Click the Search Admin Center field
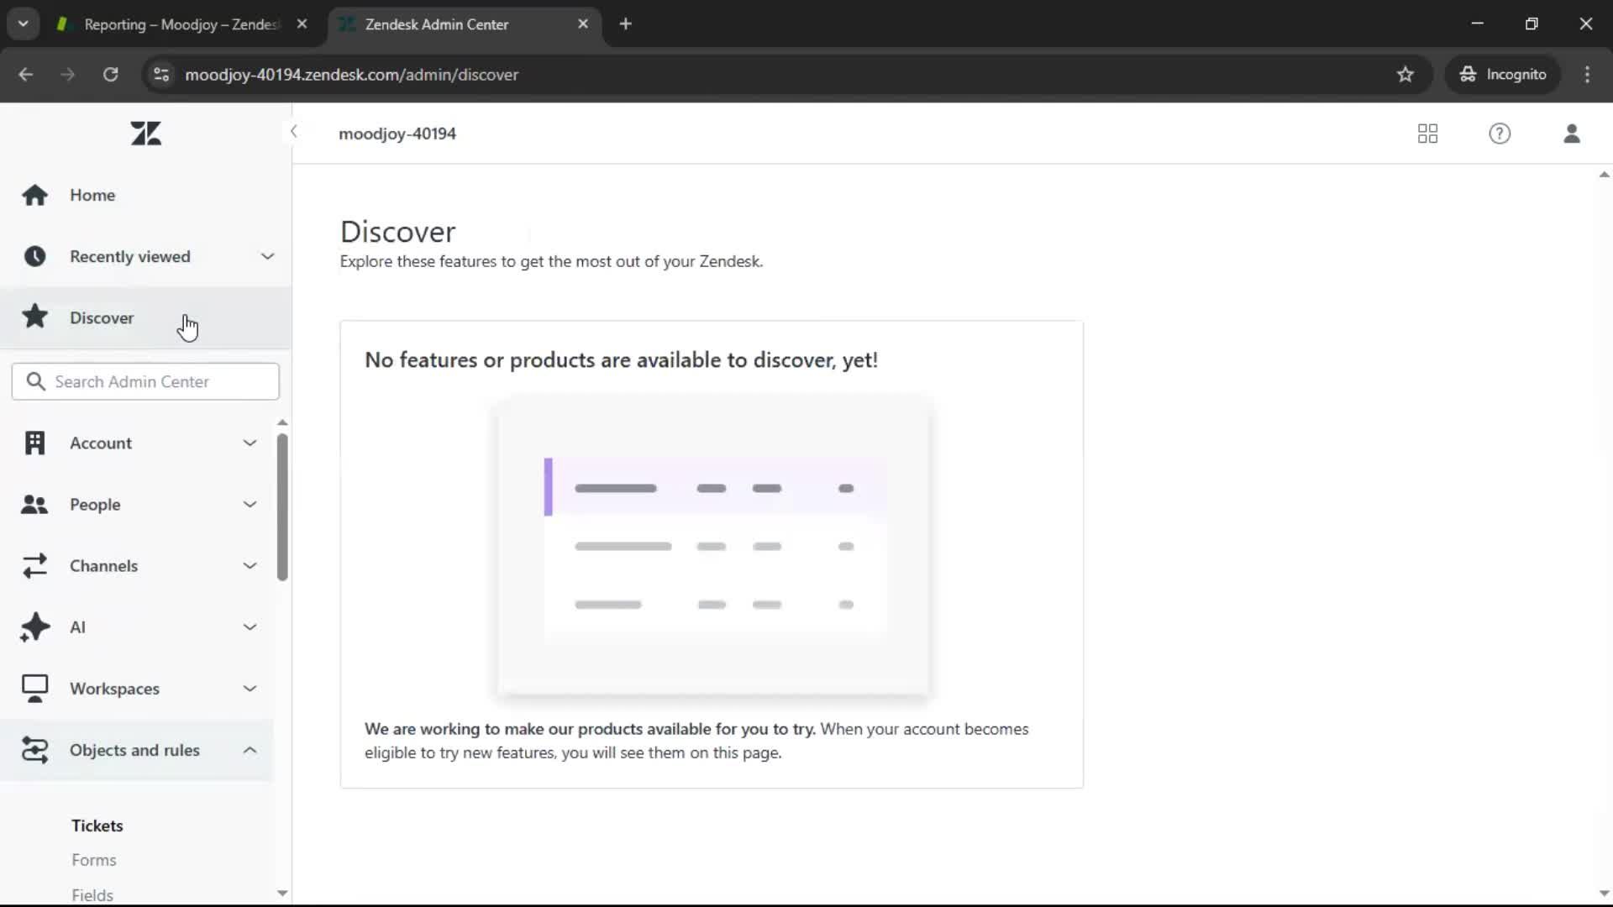Screen dimensions: 1613x907 coord(145,381)
